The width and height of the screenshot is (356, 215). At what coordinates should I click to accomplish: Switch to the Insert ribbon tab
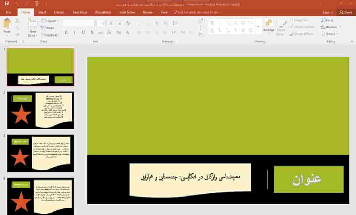click(42, 12)
